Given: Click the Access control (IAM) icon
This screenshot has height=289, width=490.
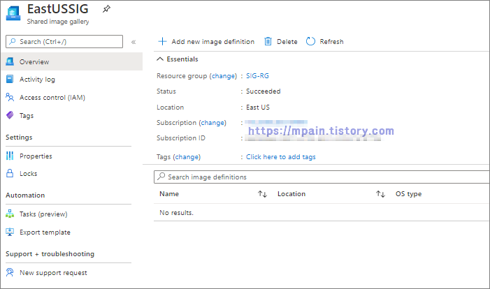Looking at the screenshot, I should point(10,97).
